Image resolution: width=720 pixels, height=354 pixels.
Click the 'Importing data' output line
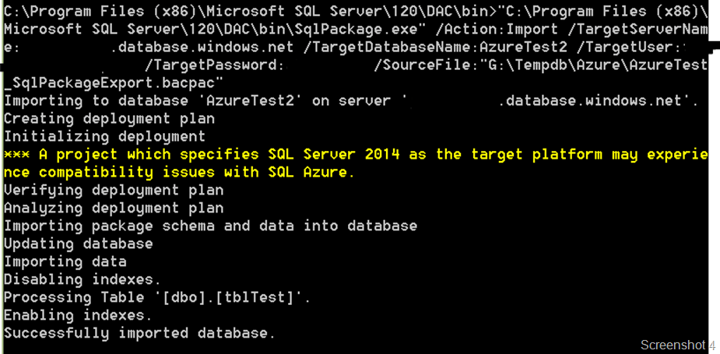(x=65, y=261)
